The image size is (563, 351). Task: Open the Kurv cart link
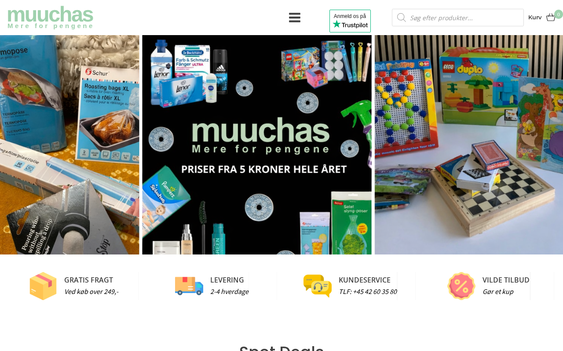[535, 18]
